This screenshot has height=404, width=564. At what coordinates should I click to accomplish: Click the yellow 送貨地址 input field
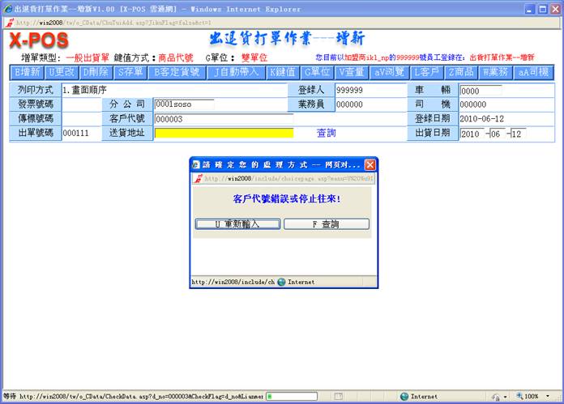tap(224, 133)
